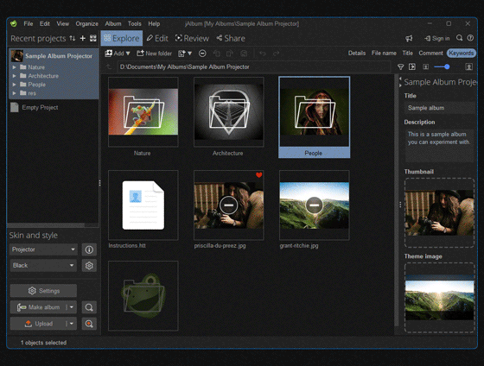Open the new page dropdown icon
Image resolution: width=484 pixels, height=366 pixels.
[x=185, y=54]
